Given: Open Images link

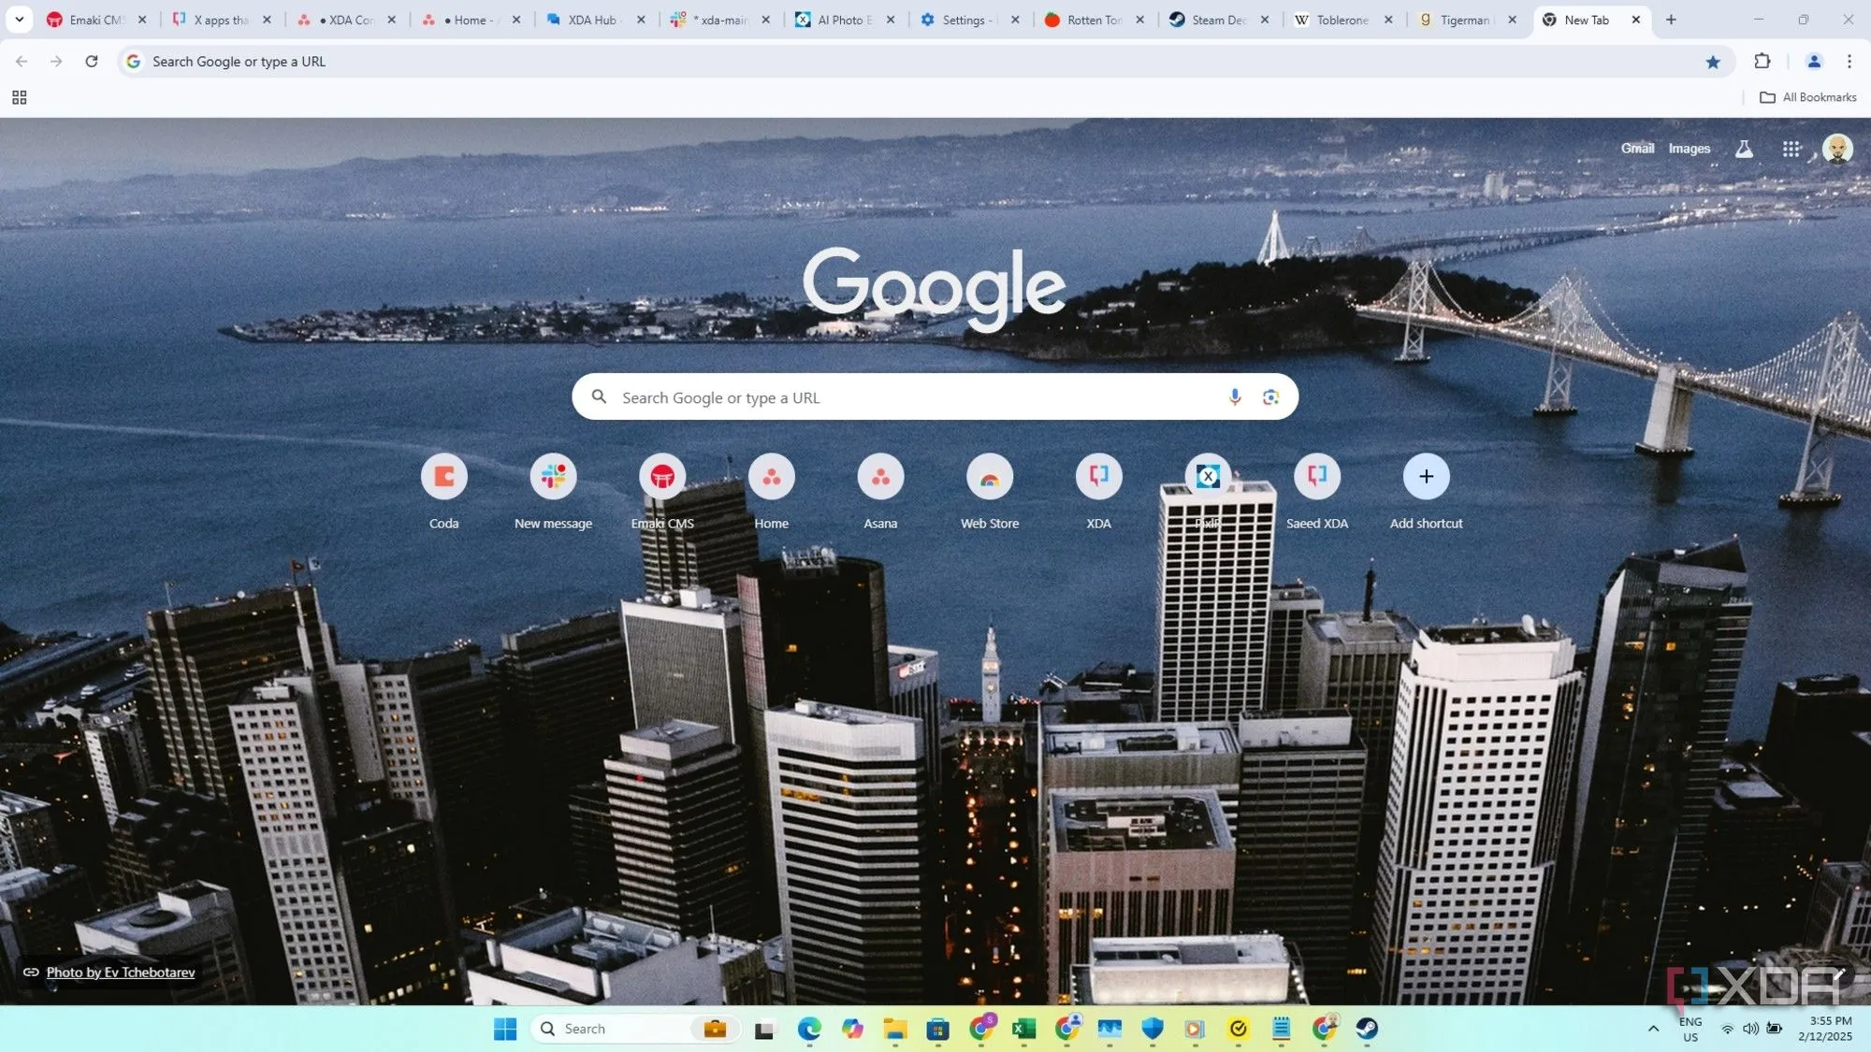Looking at the screenshot, I should point(1690,149).
